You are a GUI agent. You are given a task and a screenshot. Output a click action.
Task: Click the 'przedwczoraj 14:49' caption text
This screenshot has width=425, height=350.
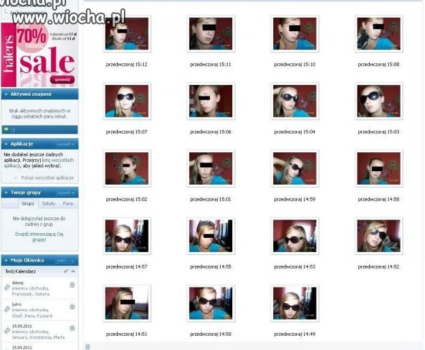pos(295,334)
